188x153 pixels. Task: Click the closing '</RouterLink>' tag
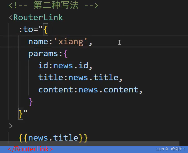click(30, 149)
